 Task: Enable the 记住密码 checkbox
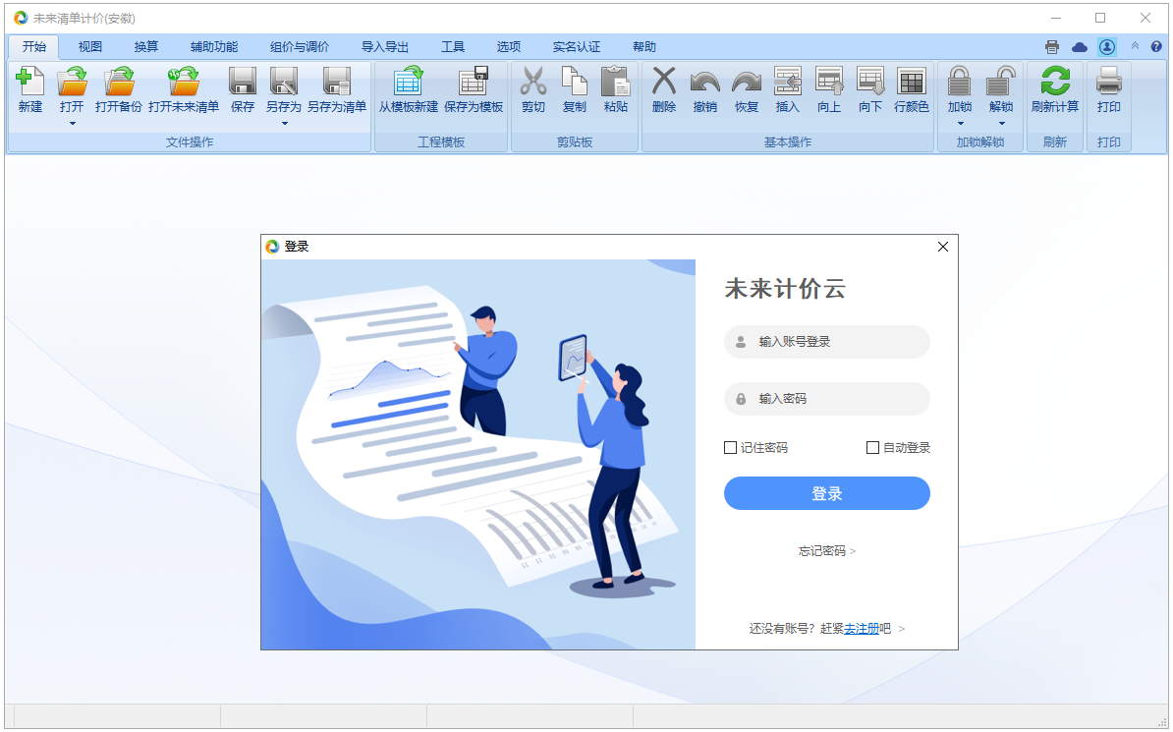pos(730,448)
